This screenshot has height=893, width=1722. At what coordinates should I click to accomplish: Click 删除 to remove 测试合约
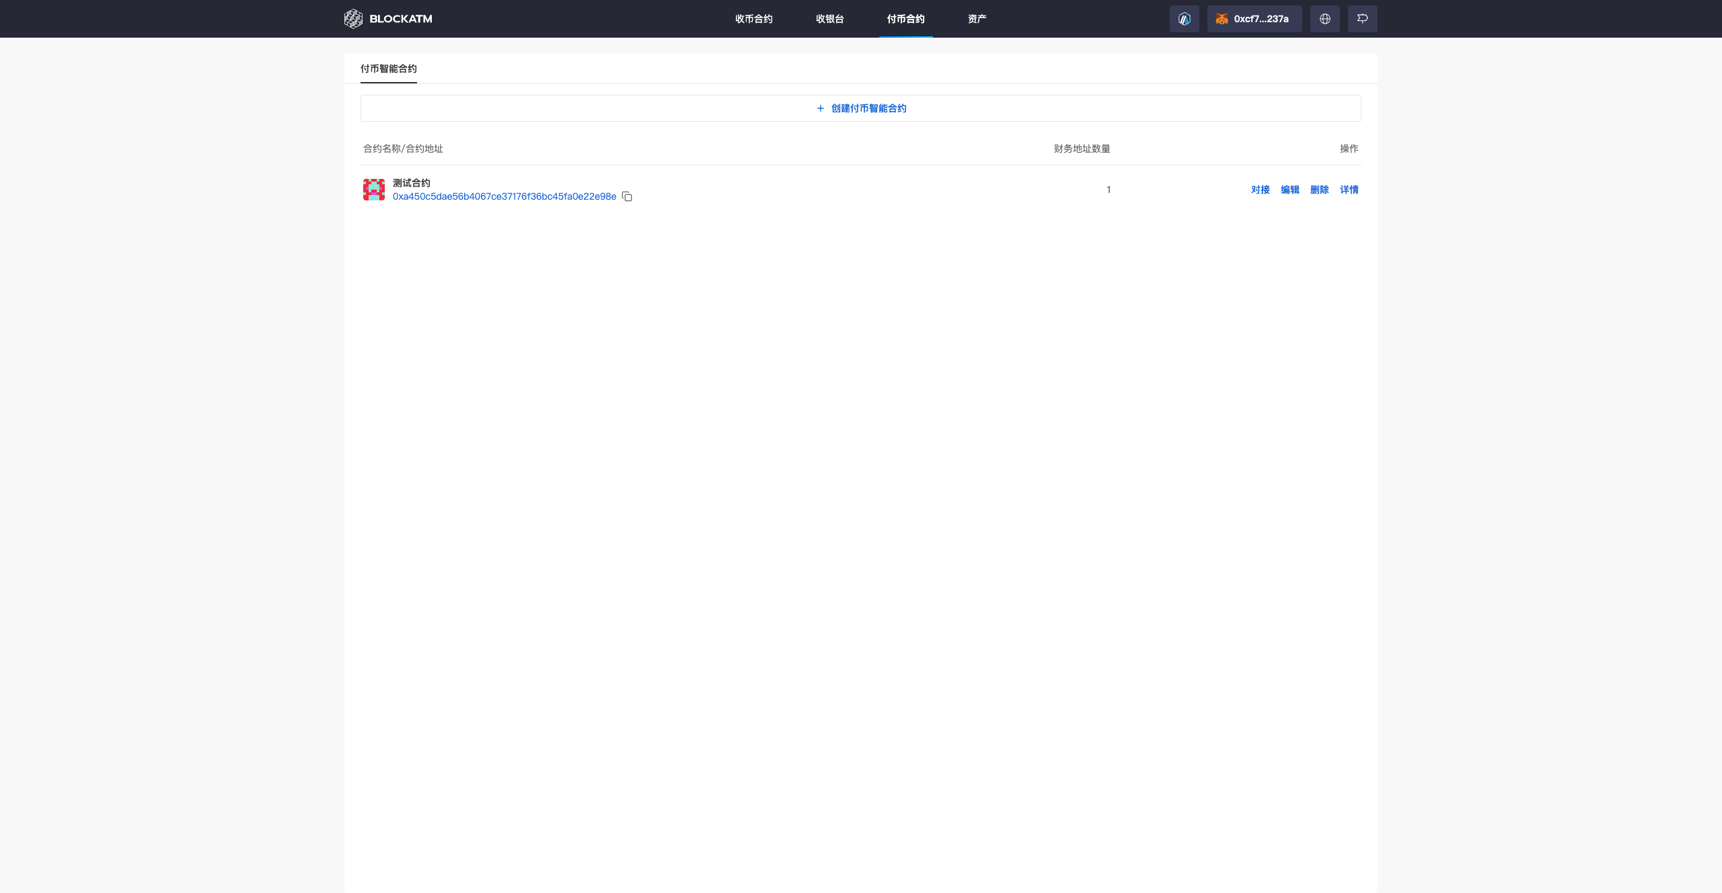coord(1319,190)
